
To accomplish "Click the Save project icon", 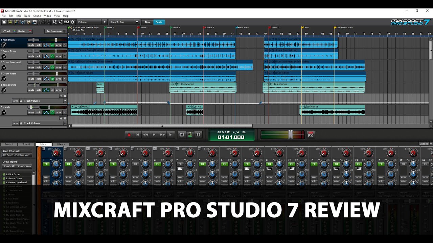I will 23,22.
